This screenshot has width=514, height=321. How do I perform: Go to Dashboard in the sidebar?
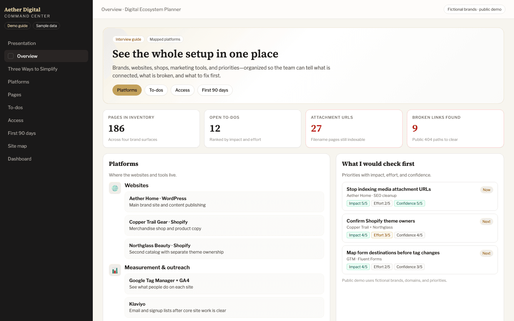click(x=46, y=159)
